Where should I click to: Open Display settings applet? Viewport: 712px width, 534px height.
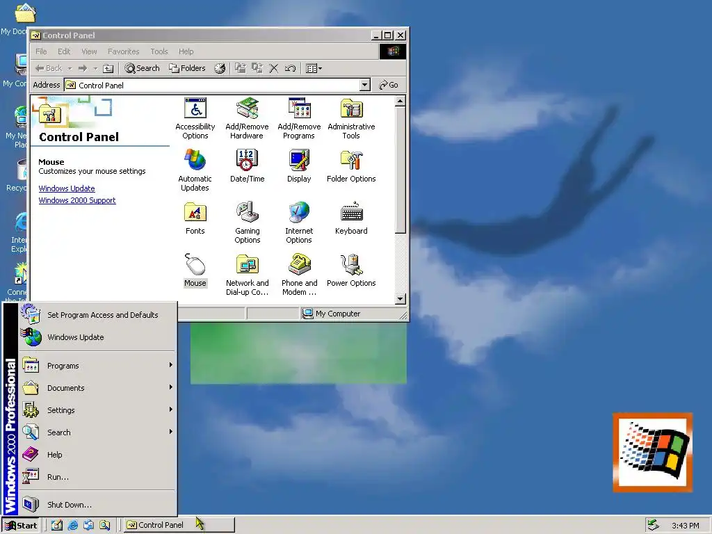click(299, 166)
